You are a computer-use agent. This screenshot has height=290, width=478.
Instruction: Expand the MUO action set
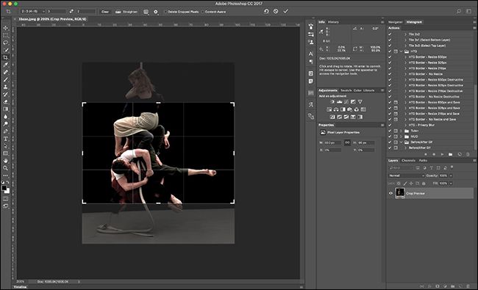coord(402,137)
